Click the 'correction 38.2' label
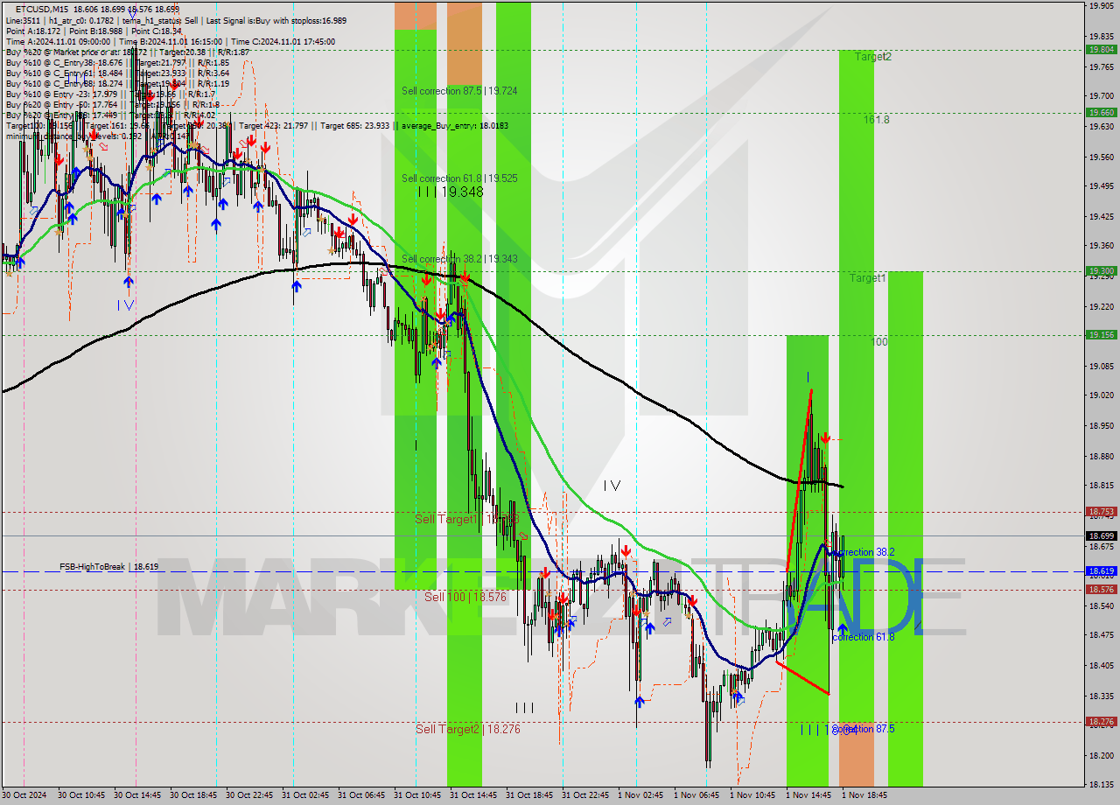Viewport: 1120px width, 805px height. tap(864, 552)
